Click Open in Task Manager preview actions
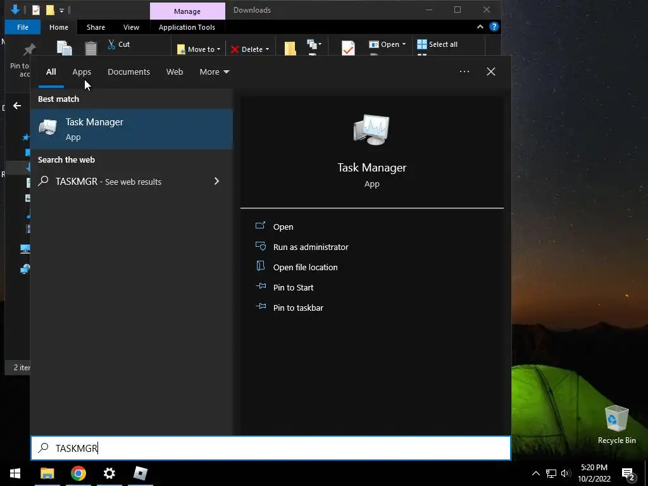The image size is (648, 486). coord(283,227)
